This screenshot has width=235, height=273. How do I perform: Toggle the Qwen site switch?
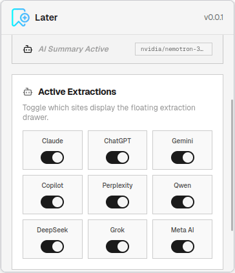click(x=183, y=202)
